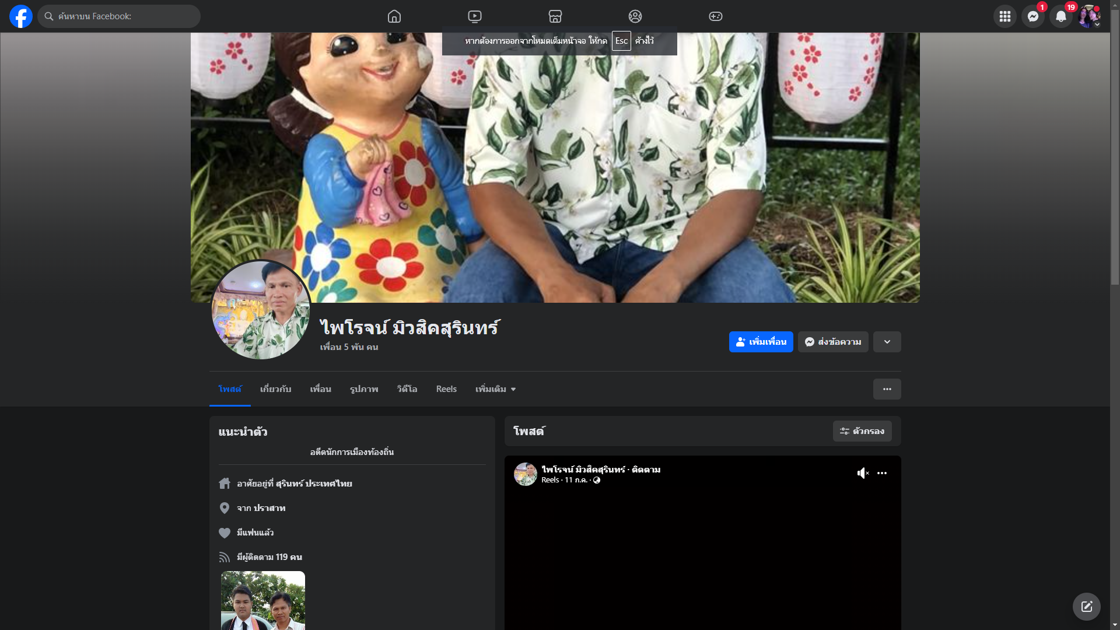Click the bio text อดีตนักการเมืองท้องถิ่น
The width and height of the screenshot is (1120, 630).
[x=352, y=452]
